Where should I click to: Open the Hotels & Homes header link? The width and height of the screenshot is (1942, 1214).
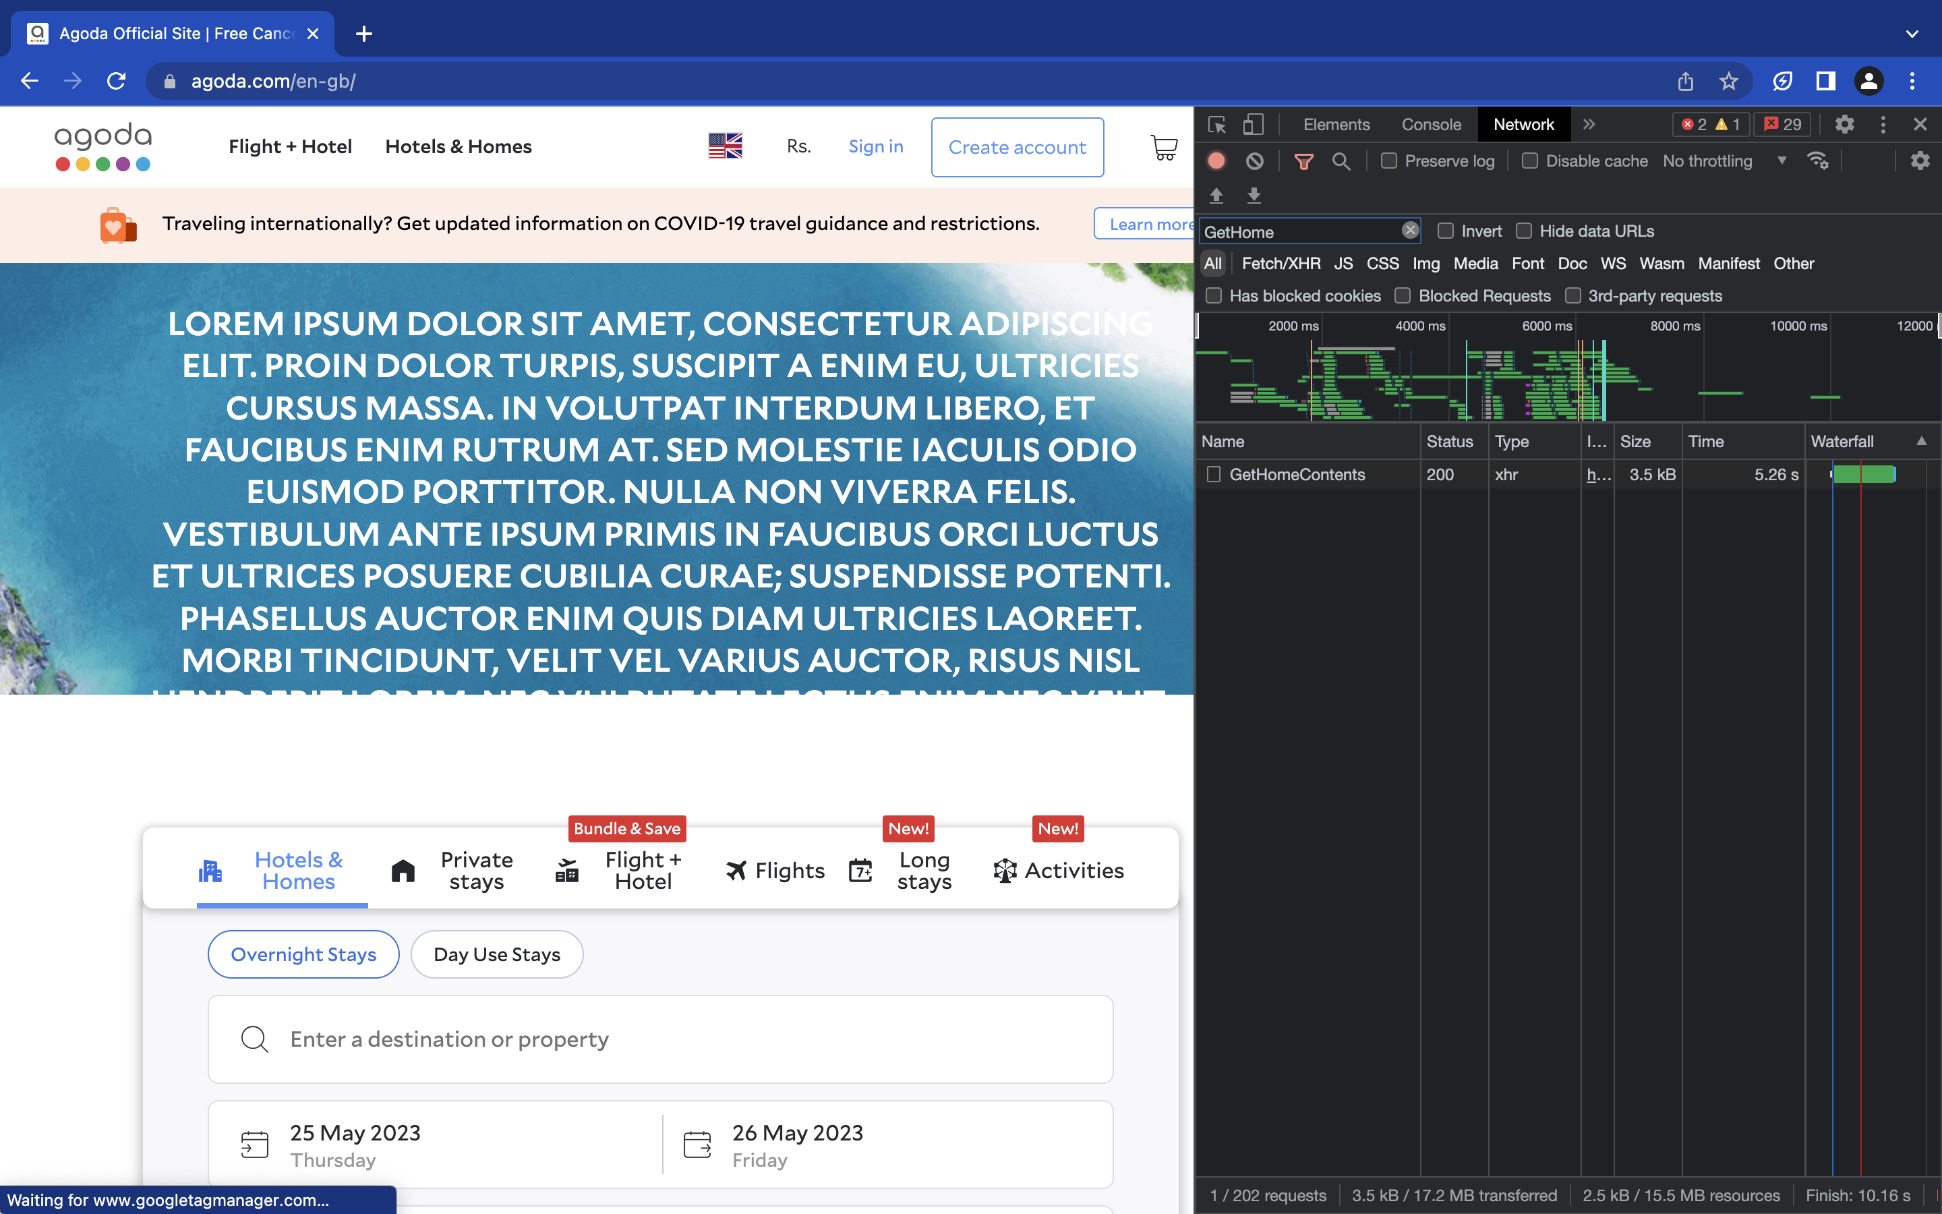click(x=459, y=146)
